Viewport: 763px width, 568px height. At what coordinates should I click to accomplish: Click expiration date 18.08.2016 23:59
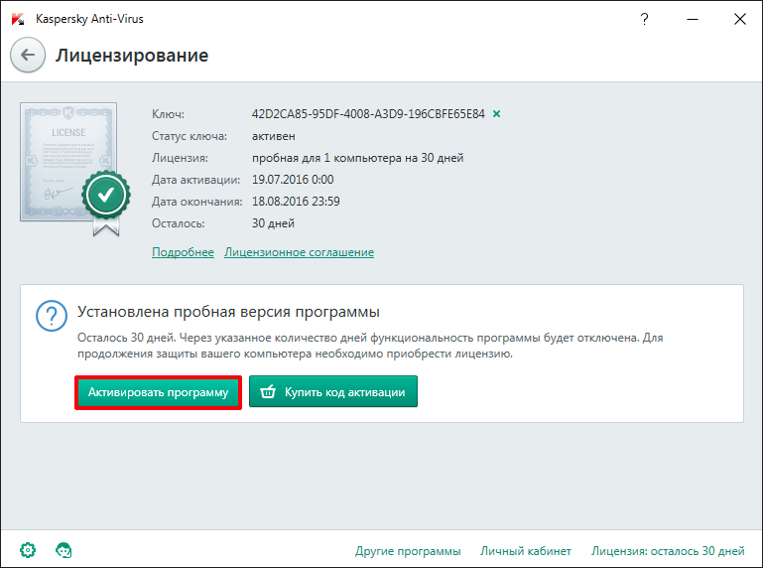tap(296, 202)
